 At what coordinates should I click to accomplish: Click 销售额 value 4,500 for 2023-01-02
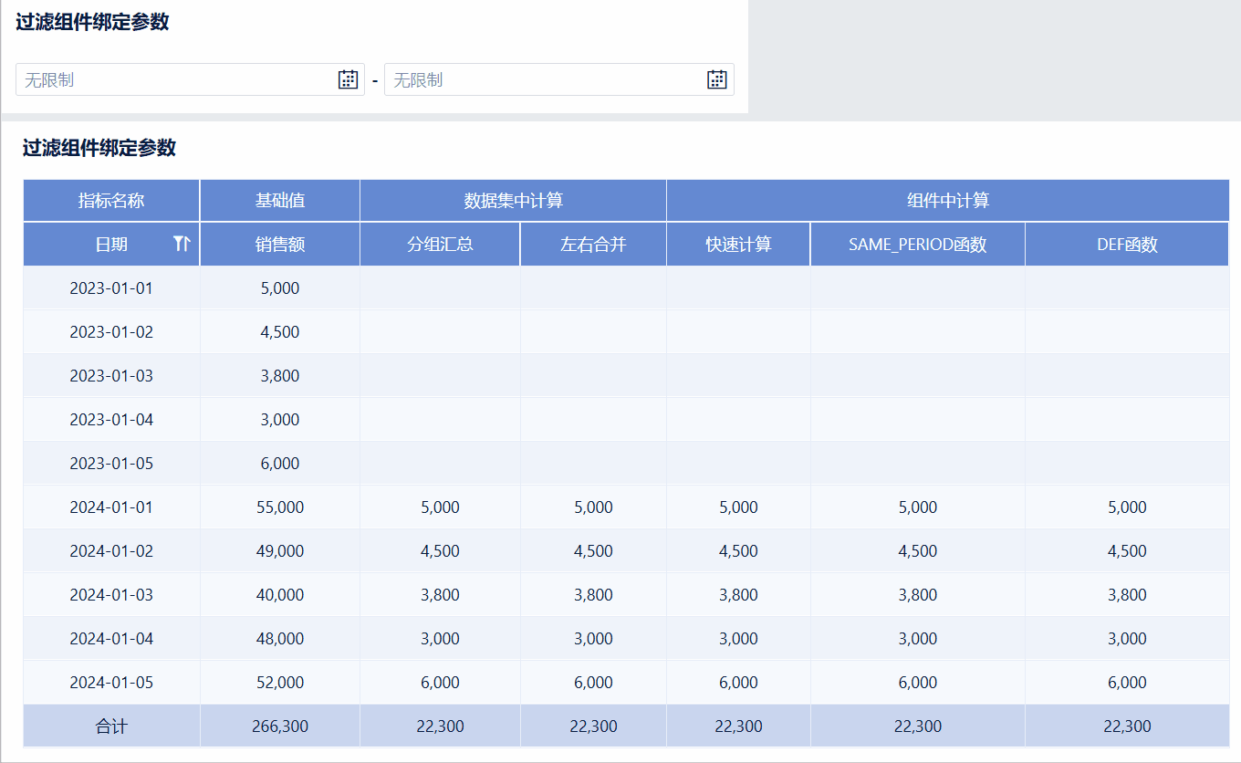pyautogui.click(x=280, y=332)
